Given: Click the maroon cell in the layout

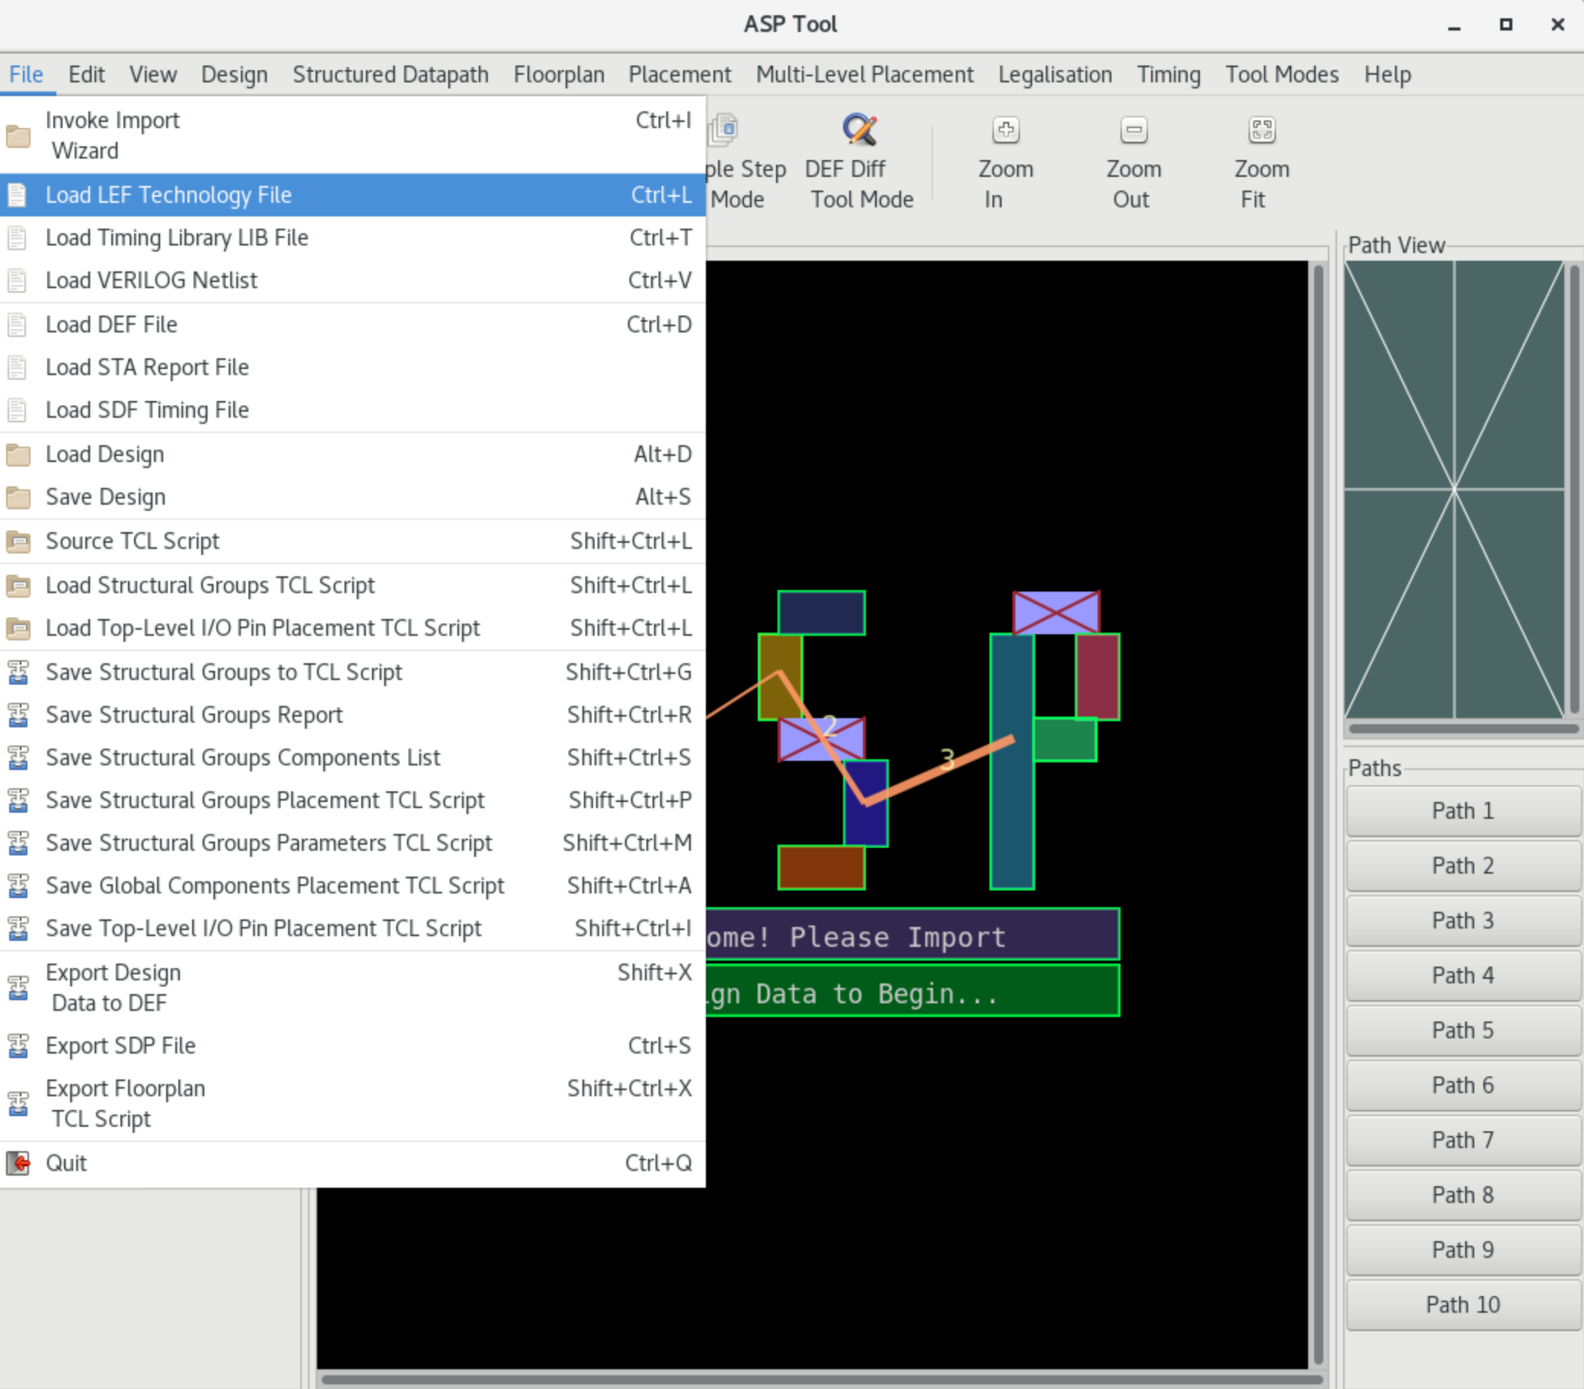Looking at the screenshot, I should click(1098, 677).
